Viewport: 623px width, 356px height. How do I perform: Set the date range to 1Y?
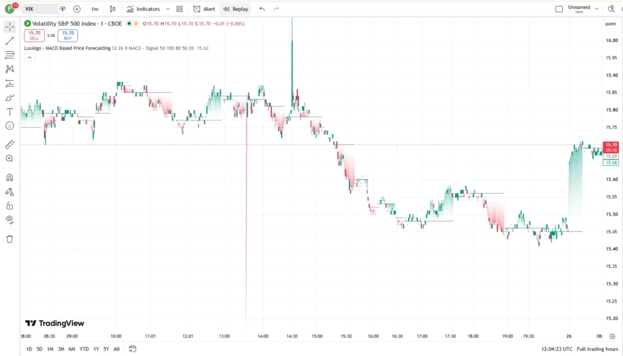[96, 349]
